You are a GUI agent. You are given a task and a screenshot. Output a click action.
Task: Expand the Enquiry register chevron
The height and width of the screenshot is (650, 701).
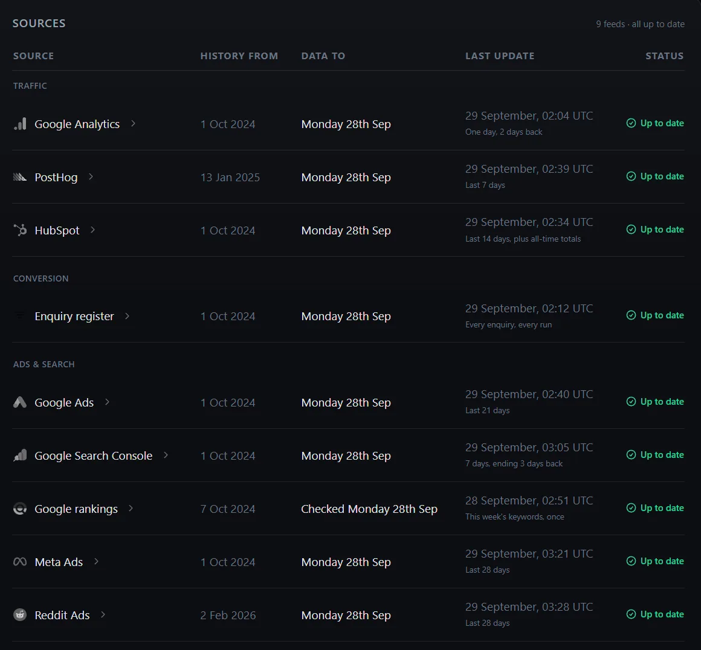coord(128,315)
